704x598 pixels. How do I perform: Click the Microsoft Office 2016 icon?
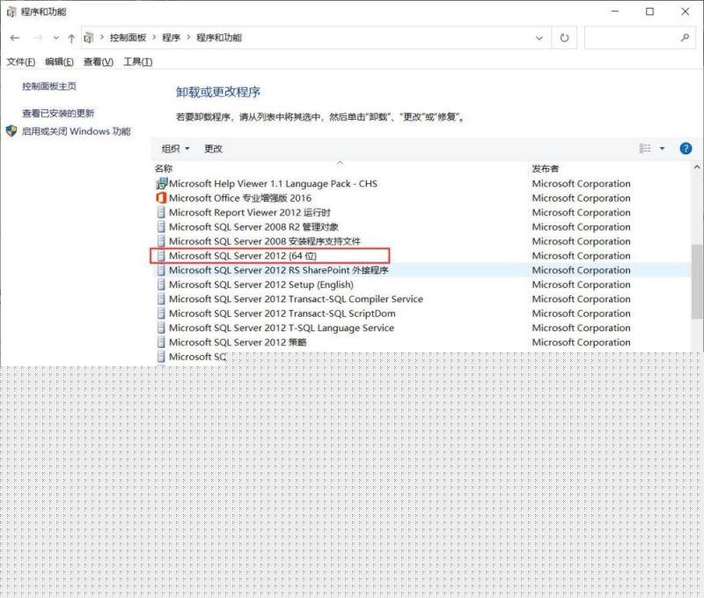click(161, 198)
